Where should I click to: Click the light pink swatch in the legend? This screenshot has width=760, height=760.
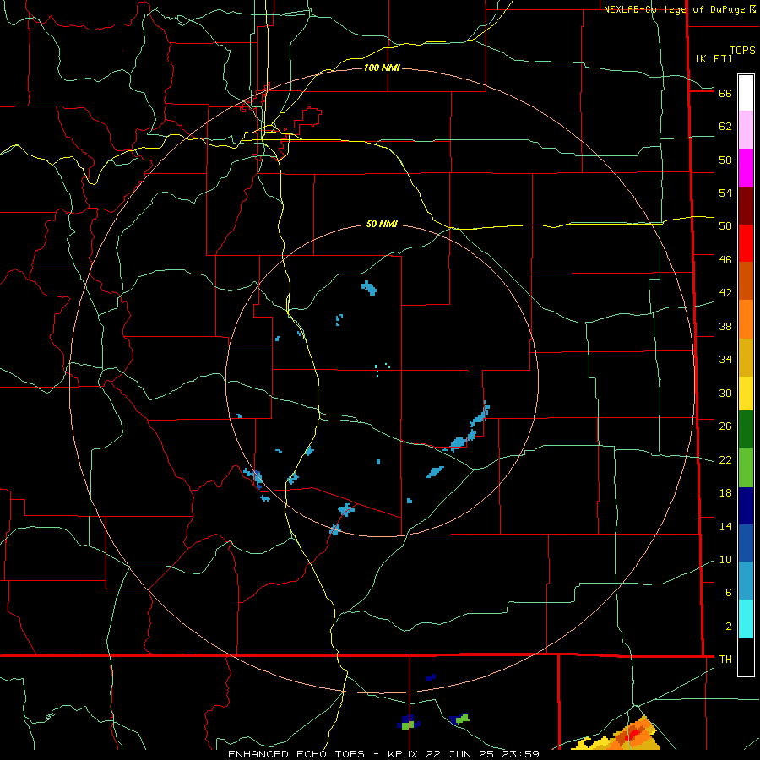pos(746,130)
